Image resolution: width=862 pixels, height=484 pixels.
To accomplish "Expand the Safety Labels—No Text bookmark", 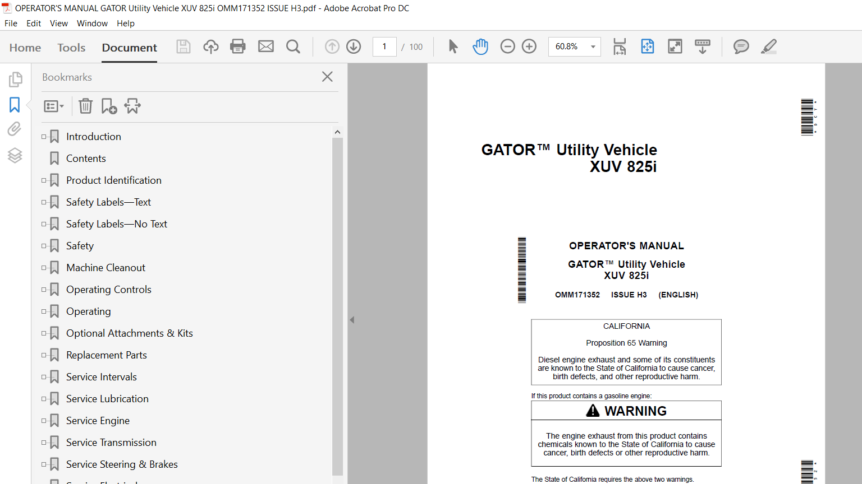I will [x=44, y=224].
